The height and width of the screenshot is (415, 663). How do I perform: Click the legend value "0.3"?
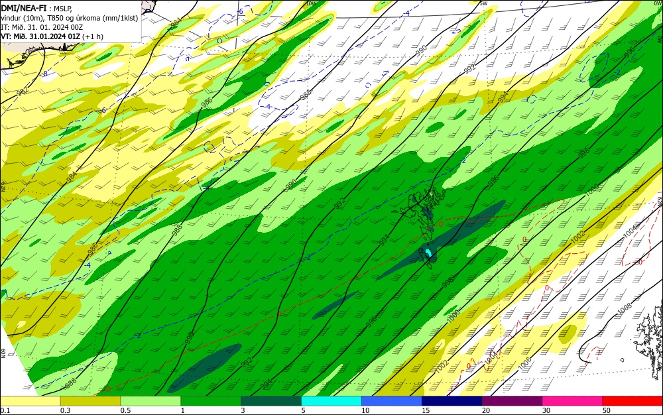tap(65, 410)
